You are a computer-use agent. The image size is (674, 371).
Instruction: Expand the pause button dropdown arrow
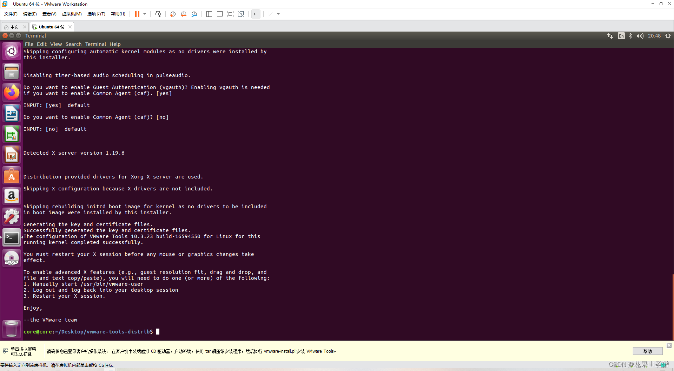tap(144, 14)
